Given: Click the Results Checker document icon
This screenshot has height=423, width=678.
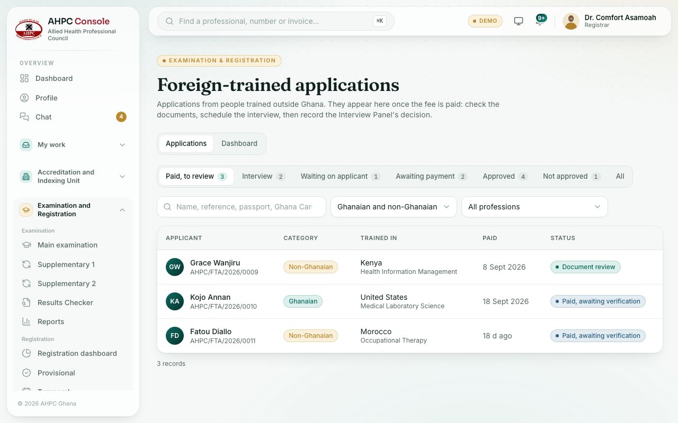Looking at the screenshot, I should 26,302.
